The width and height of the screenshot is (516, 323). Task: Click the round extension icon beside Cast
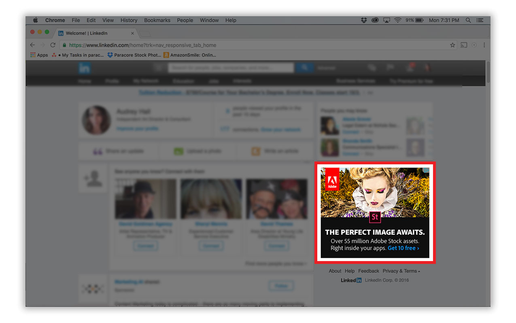pos(474,45)
